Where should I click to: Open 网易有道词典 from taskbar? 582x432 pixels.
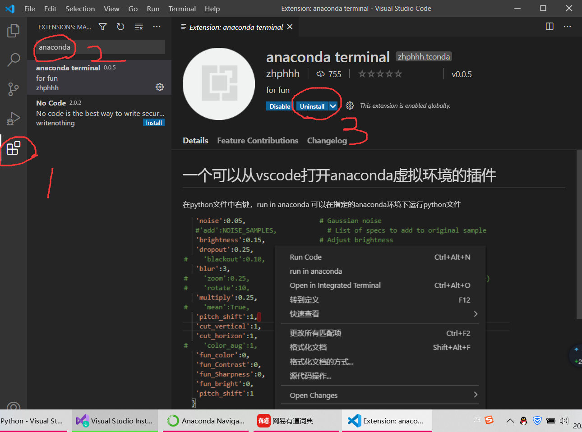coord(296,421)
